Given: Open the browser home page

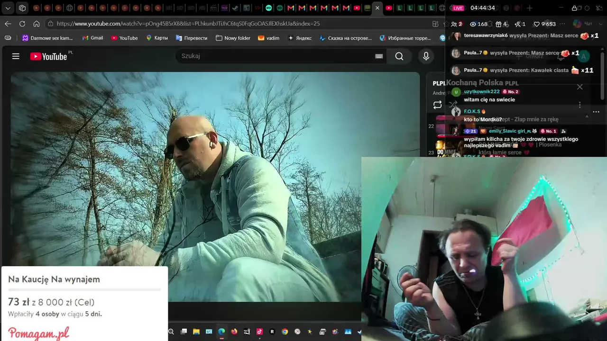Looking at the screenshot, I should 37,24.
